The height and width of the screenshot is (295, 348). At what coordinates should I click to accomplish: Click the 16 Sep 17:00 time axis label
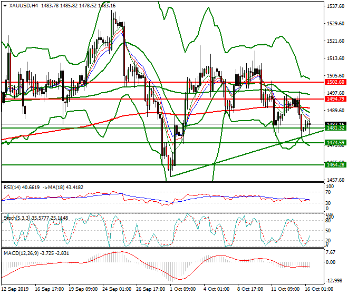point(49,289)
